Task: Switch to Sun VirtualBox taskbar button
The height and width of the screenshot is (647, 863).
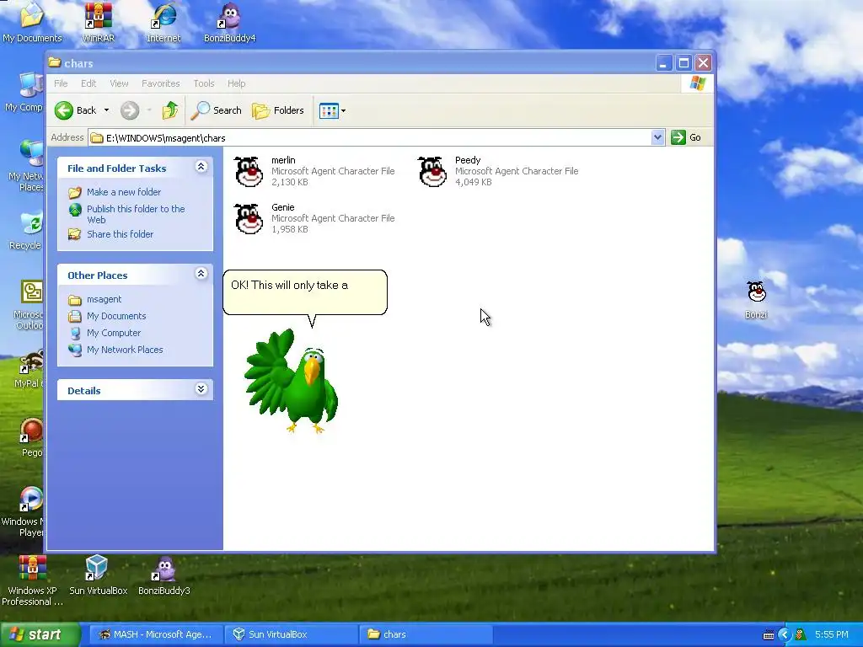Action: click(x=292, y=634)
